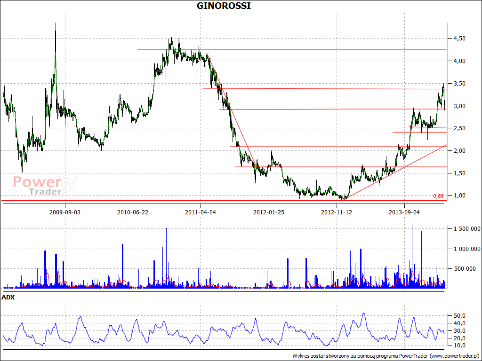Click the ADX indicator panel label
Viewport: 482px width, 361px height.
point(8,297)
